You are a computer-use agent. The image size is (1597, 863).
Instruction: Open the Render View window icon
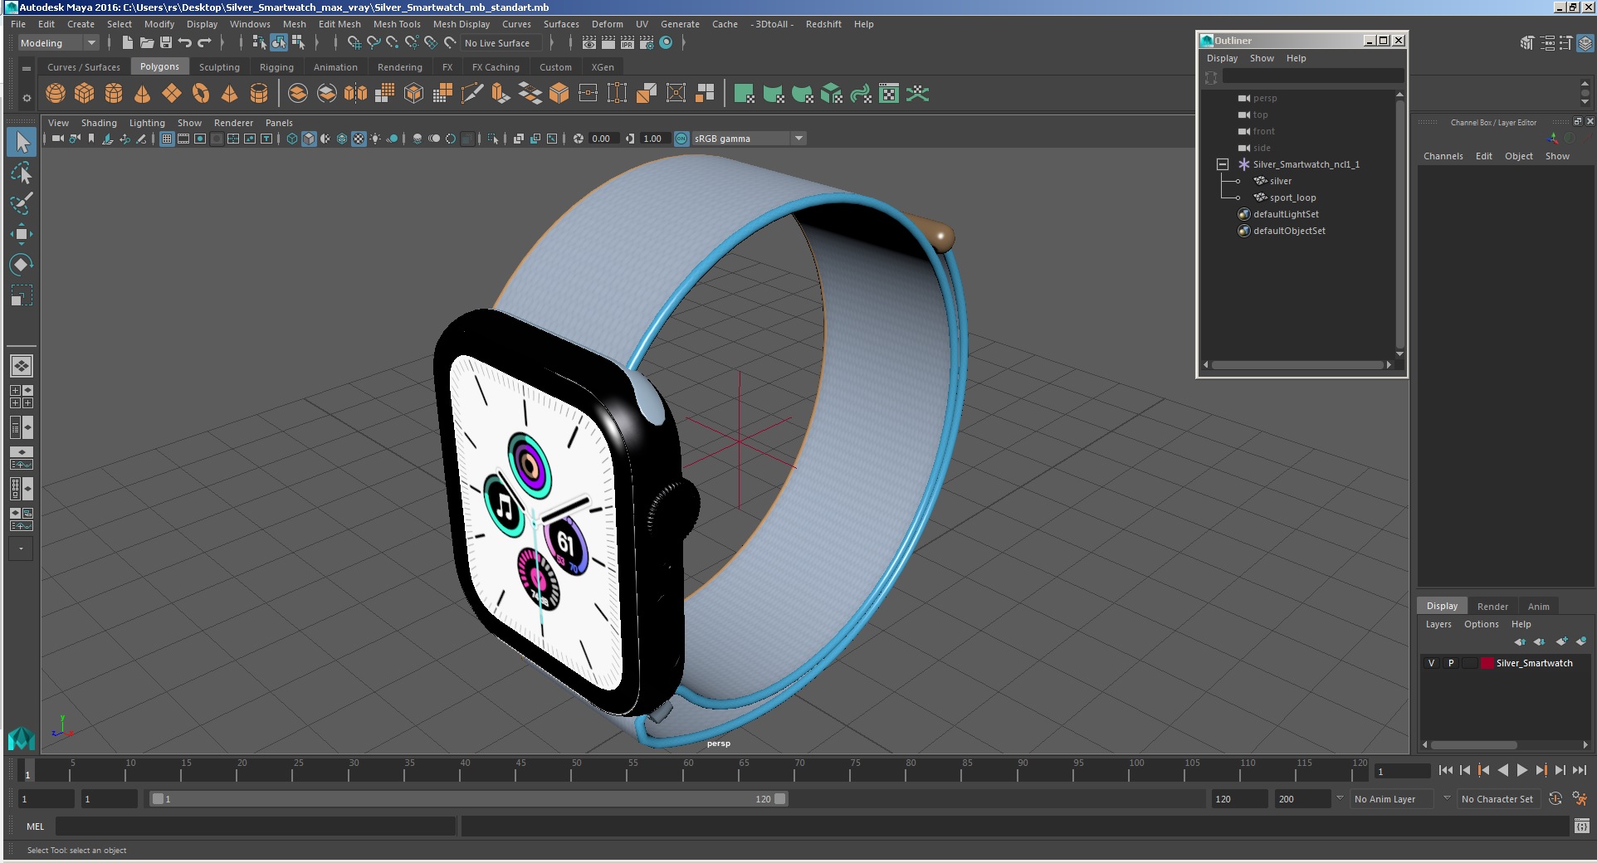click(x=589, y=43)
